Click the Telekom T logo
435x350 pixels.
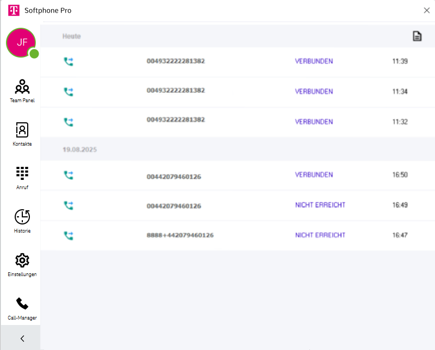coord(14,10)
